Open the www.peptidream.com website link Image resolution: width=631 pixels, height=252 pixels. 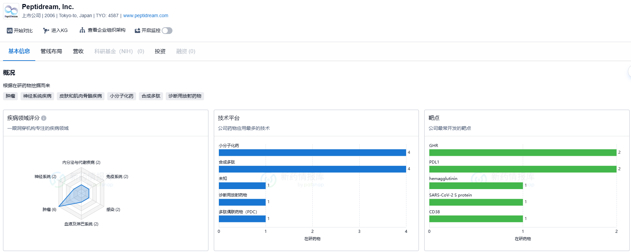coord(146,15)
